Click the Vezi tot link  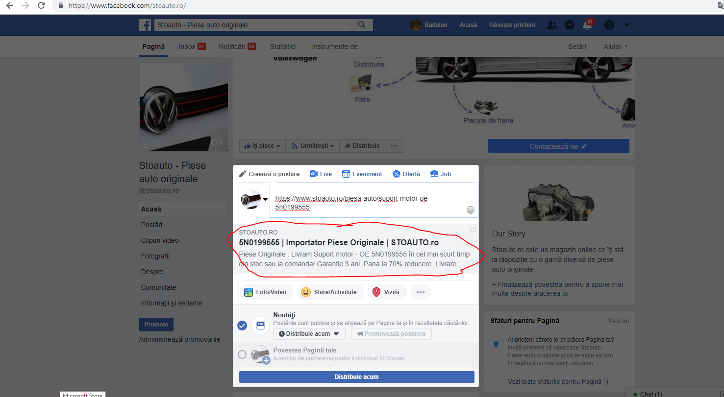[619, 321]
